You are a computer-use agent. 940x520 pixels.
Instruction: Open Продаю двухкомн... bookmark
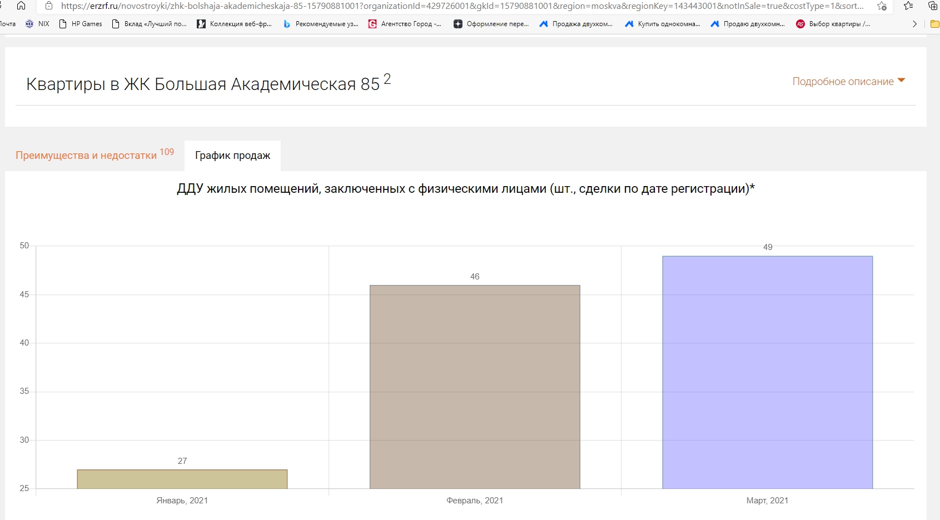click(x=748, y=24)
